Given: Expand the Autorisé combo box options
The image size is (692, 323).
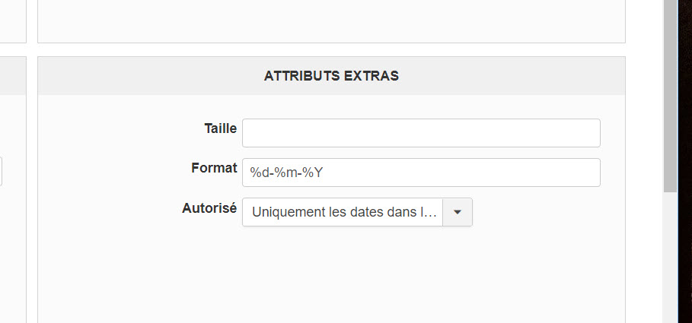Looking at the screenshot, I should 457,213.
